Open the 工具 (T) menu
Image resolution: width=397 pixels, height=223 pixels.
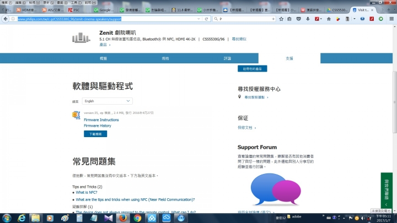(76, 3)
